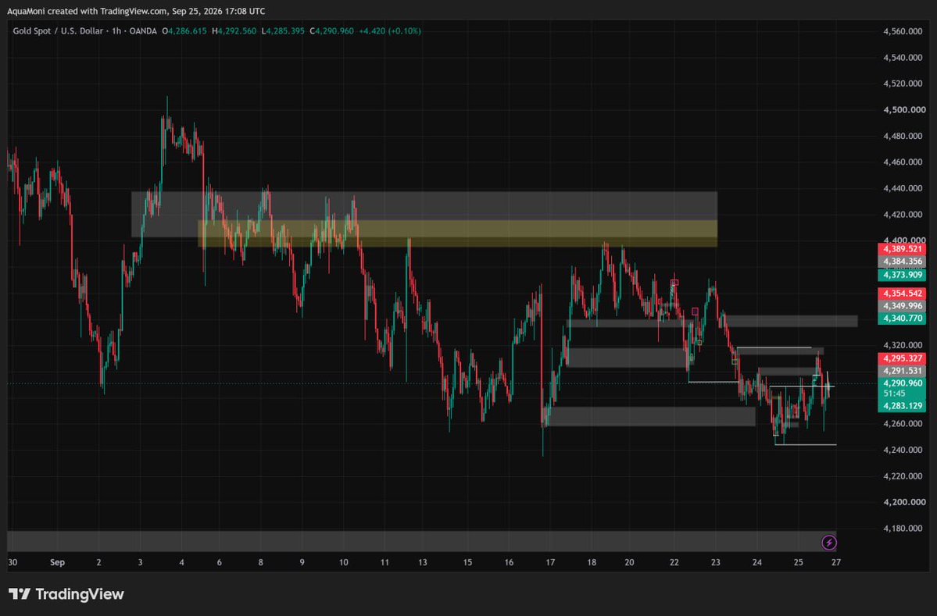Screen dimensions: 937x616
Task: Click the 8 date on the time axis
Action: pos(260,562)
